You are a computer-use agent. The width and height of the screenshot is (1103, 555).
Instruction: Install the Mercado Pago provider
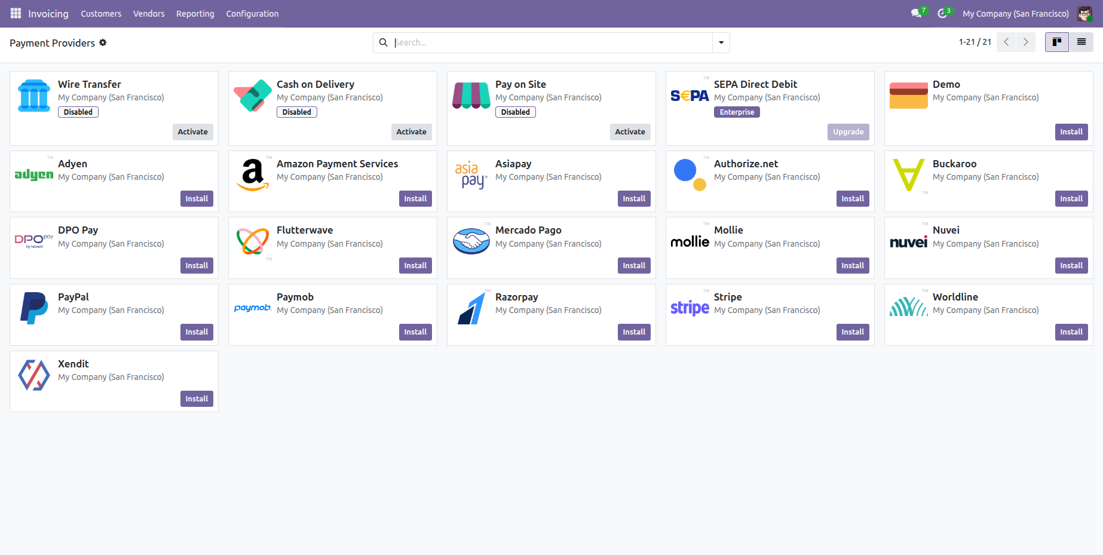point(634,266)
